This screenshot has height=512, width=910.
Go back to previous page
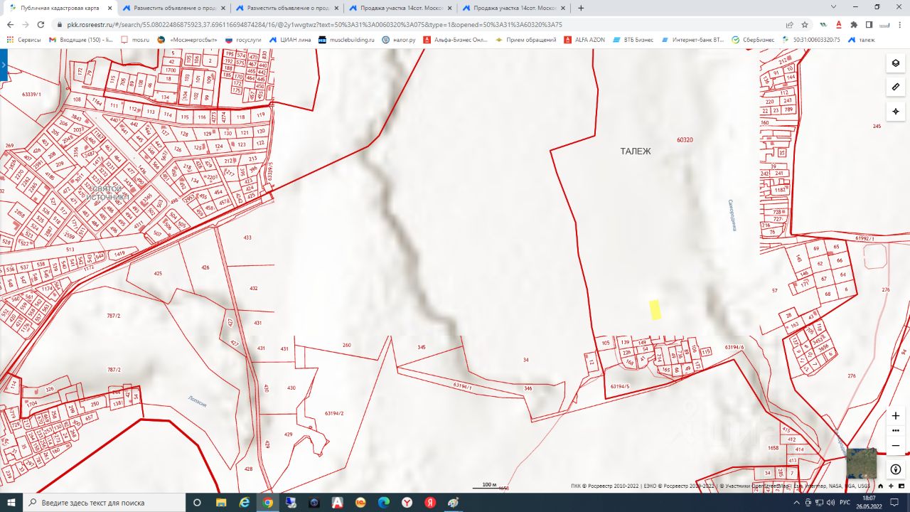pos(10,24)
